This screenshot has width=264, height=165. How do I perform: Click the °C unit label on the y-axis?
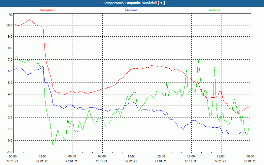point(10,15)
